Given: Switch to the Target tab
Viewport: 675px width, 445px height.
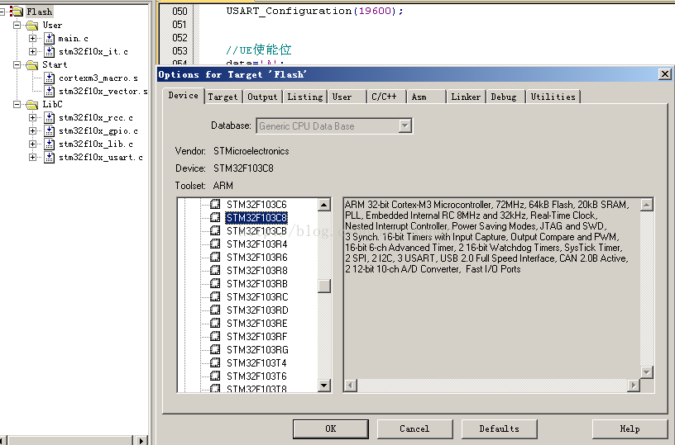Looking at the screenshot, I should click(x=223, y=97).
